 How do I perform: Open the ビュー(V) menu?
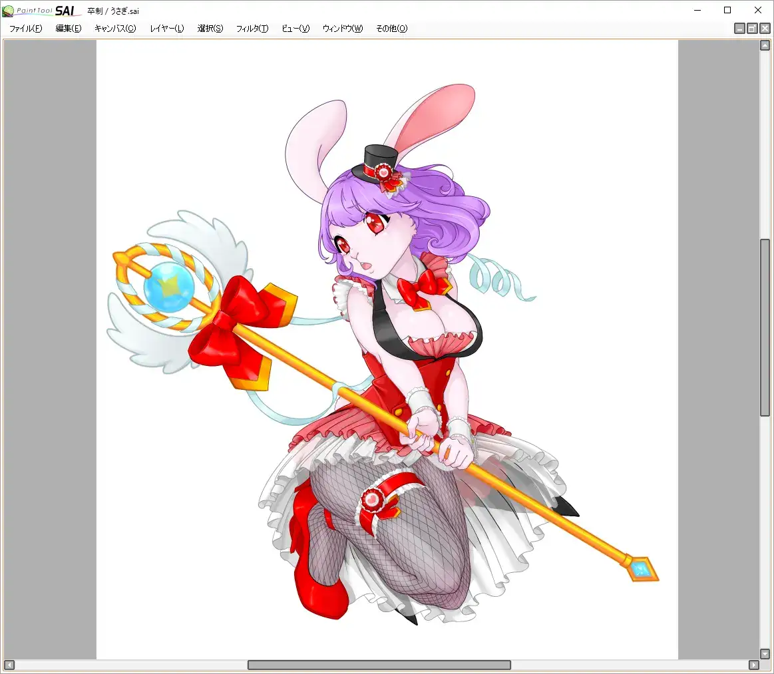[x=295, y=29]
